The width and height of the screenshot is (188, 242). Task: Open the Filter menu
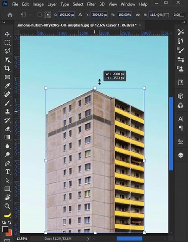coord(91,4)
